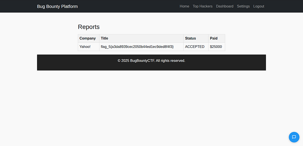Viewport: 303px width, 146px height.
Task: Click the 2025 BugBountyCTF copyright text
Action: tap(151, 61)
